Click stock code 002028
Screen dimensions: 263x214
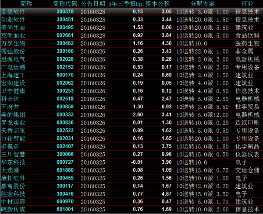65,59
